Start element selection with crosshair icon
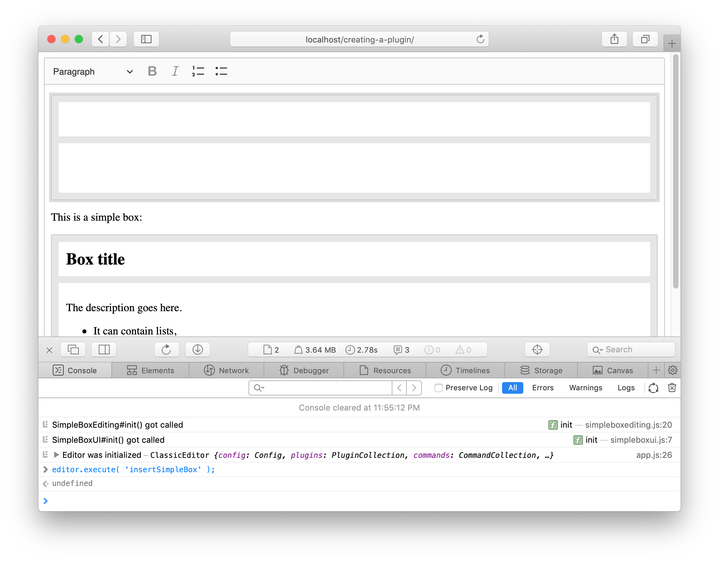The image size is (719, 562). coord(537,350)
